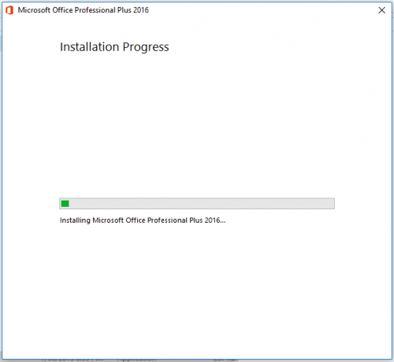The image size is (394, 362).
Task: Click the "Installing Microsoft Office Professional Plus 2016..." status text
Action: coord(143,220)
